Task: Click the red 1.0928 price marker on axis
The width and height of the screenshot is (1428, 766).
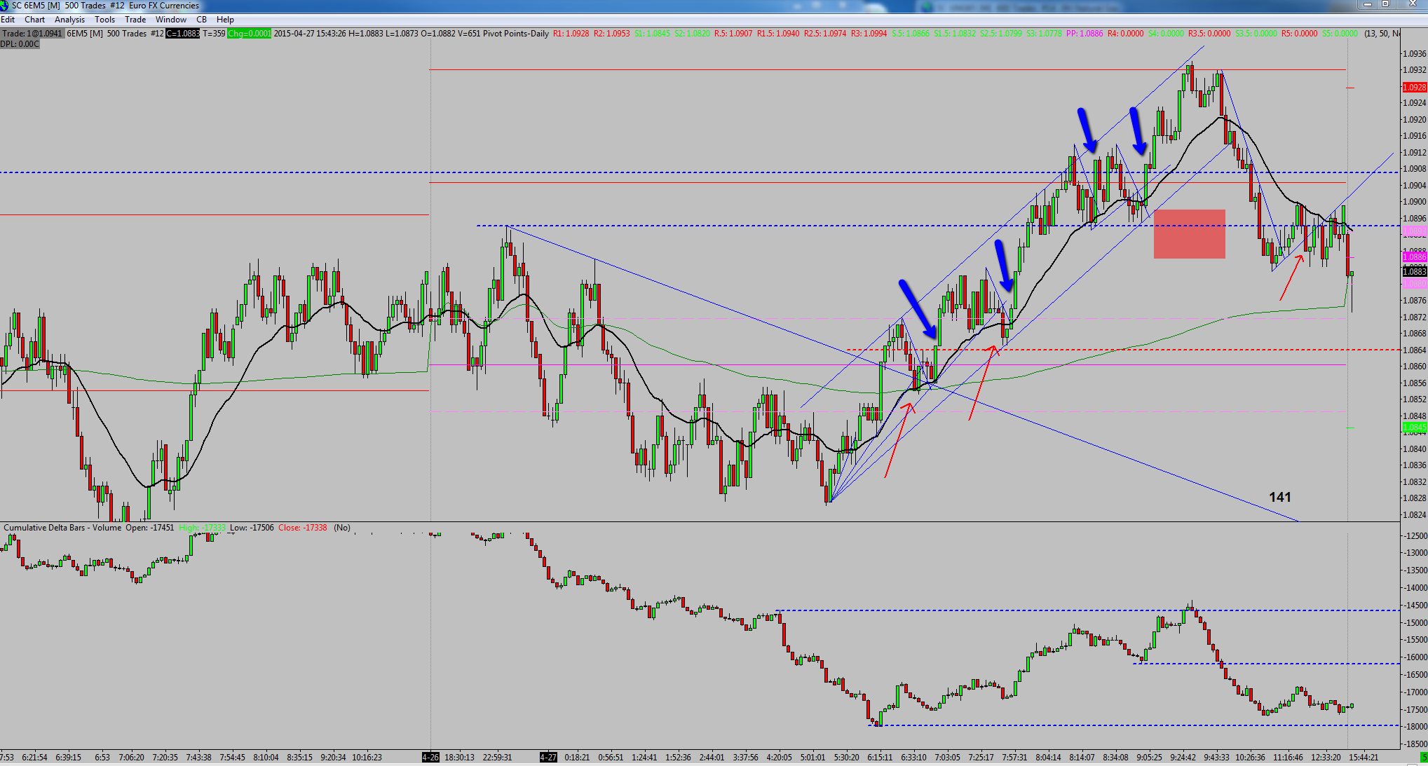Action: click(1415, 88)
